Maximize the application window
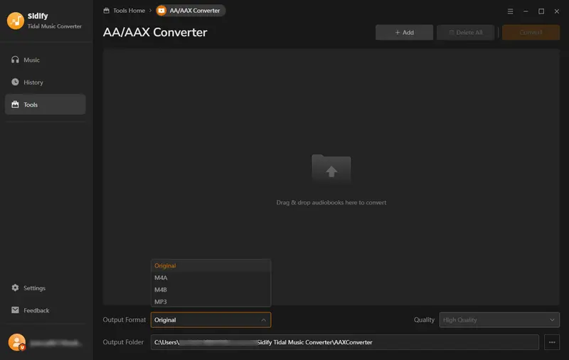The image size is (569, 360). [541, 11]
